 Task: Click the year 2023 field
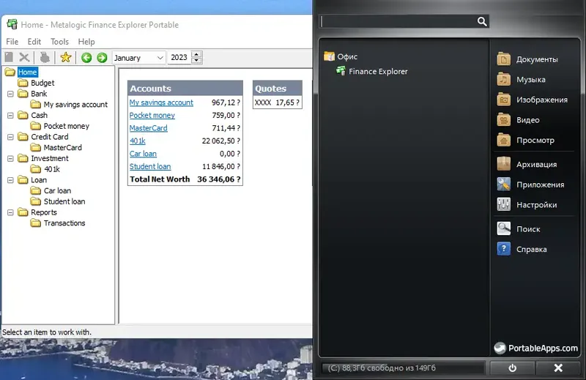pyautogui.click(x=179, y=58)
